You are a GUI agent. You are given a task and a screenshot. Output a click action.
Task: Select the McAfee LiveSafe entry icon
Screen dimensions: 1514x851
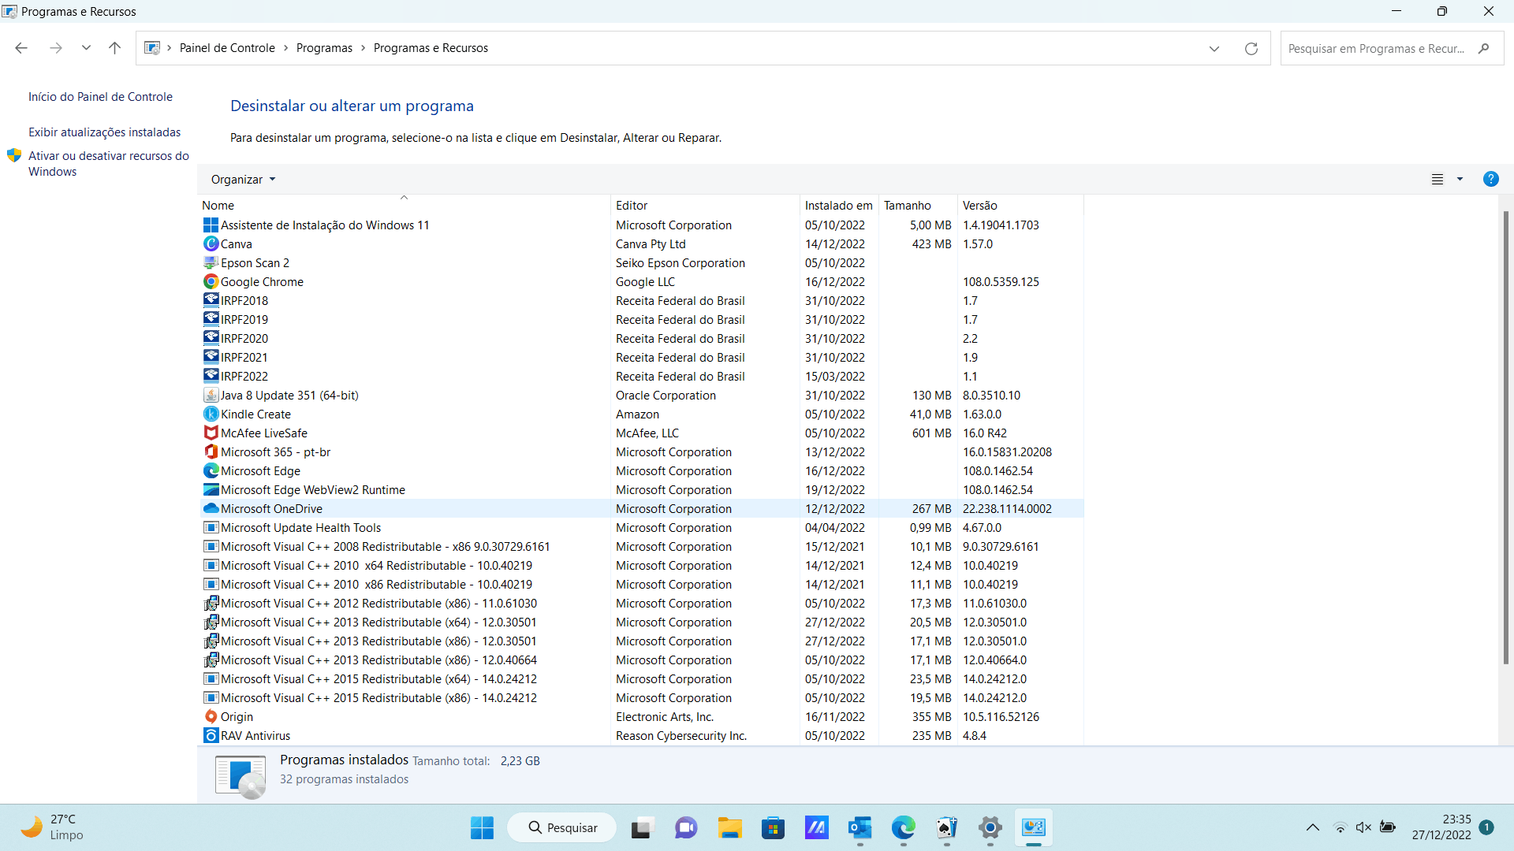tap(211, 433)
